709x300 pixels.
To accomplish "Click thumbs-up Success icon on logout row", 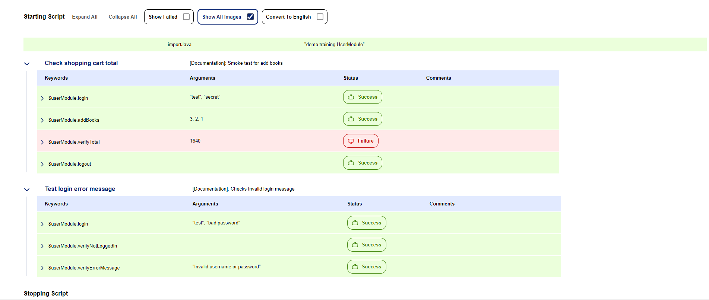I will [x=351, y=163].
